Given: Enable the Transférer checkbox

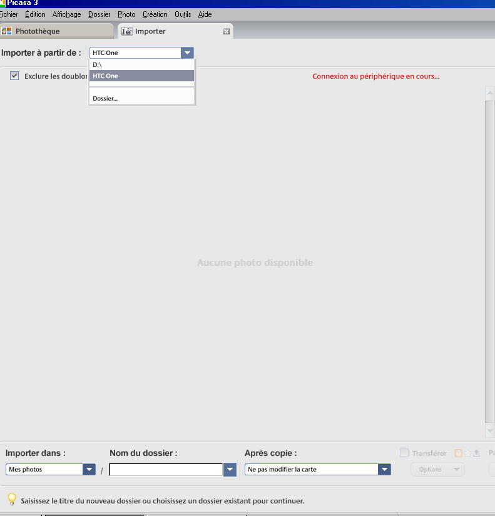Looking at the screenshot, I should pos(404,453).
